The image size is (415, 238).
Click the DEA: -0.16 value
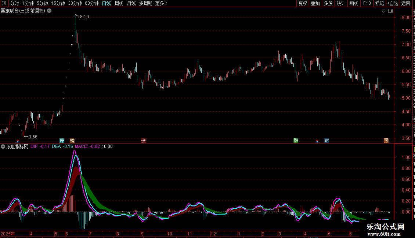coord(62,146)
